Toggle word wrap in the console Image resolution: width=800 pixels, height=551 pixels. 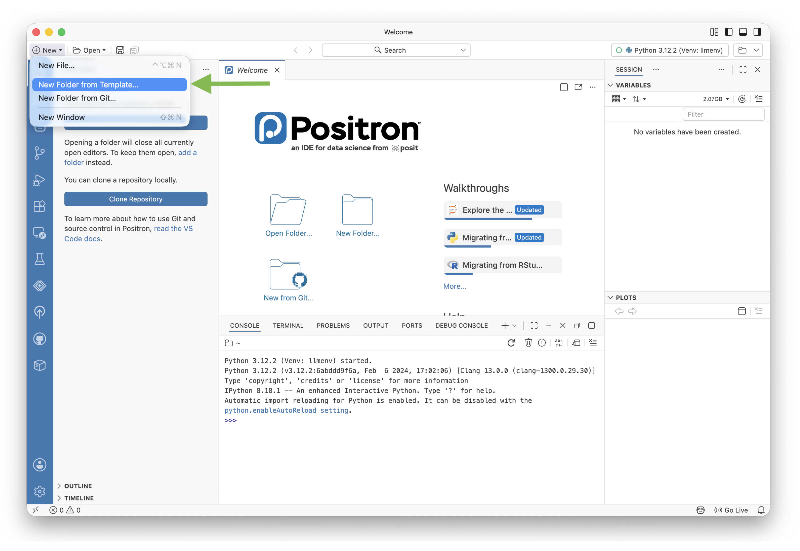(559, 343)
